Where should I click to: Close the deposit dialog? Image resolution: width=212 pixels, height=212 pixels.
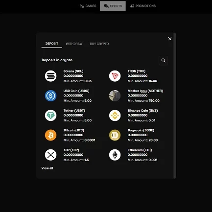[170, 39]
